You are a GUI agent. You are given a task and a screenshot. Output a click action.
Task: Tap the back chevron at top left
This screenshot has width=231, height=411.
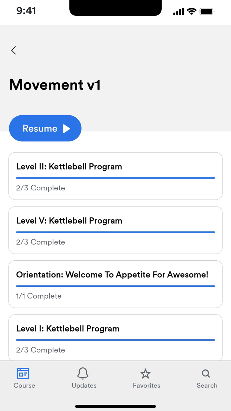[x=13, y=50]
